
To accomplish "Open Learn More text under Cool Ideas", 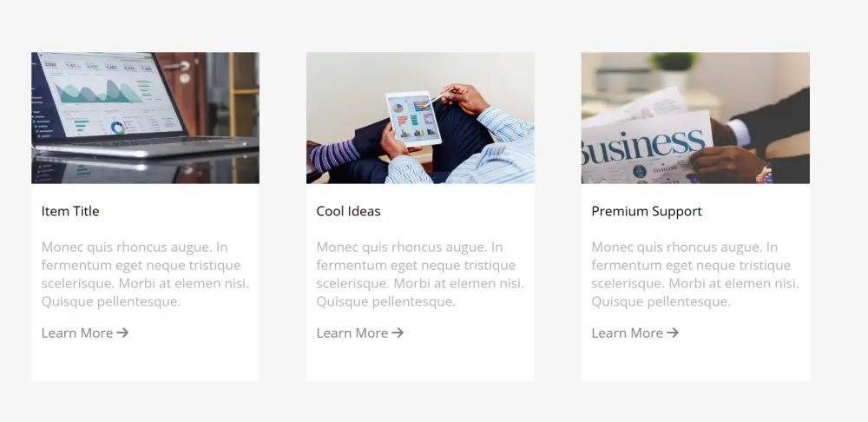I will point(352,333).
